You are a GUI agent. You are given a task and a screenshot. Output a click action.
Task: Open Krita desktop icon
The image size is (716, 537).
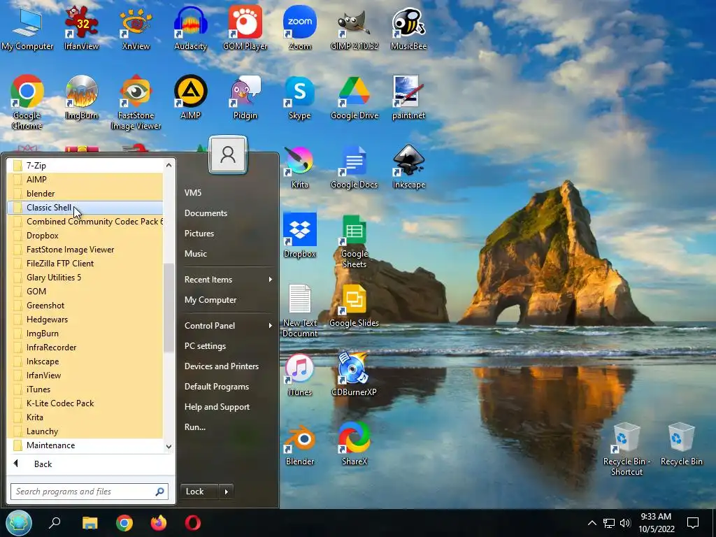299,166
